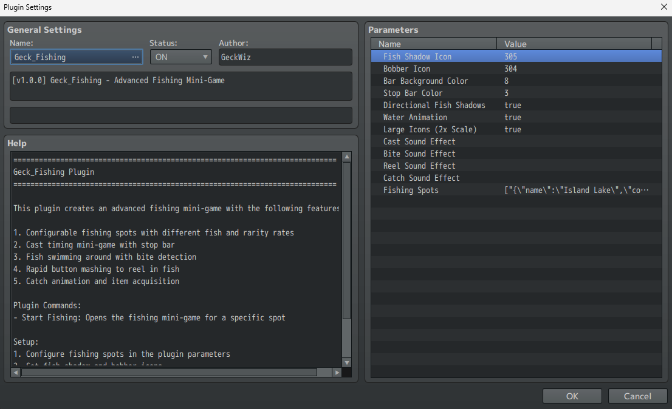
Task: Click the value 305 in Parameters
Action: (510, 56)
